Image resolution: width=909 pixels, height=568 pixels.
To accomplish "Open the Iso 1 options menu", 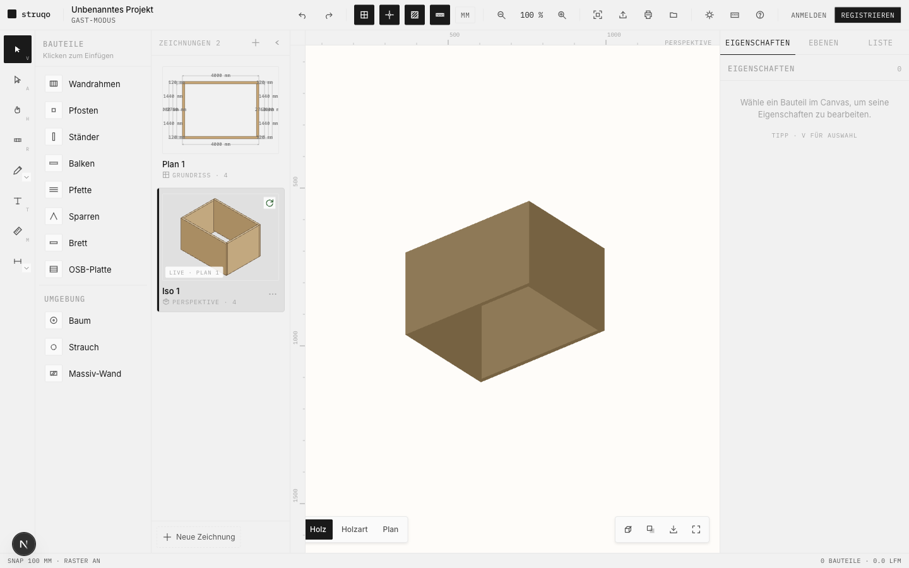I will point(273,294).
